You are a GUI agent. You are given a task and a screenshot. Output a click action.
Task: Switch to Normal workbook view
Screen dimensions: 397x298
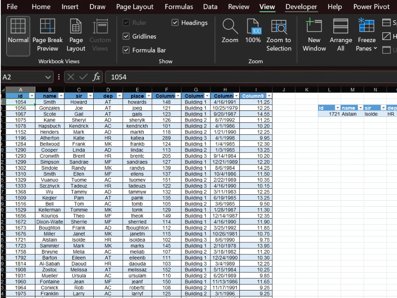18,36
